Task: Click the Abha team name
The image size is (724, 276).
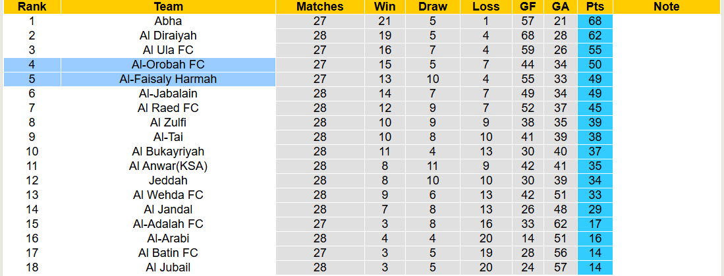Action: (x=168, y=21)
